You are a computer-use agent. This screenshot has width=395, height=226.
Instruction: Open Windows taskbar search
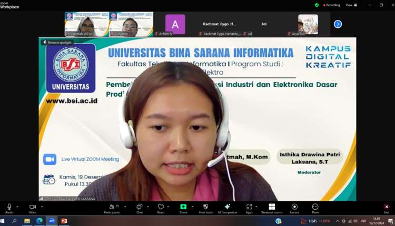(x=14, y=221)
